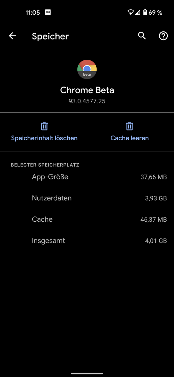Click Speicherinhalt löschen button
Image resolution: width=174 pixels, height=377 pixels.
point(44,132)
